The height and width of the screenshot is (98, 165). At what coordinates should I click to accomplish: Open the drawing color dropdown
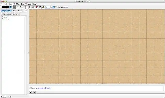point(6,7)
